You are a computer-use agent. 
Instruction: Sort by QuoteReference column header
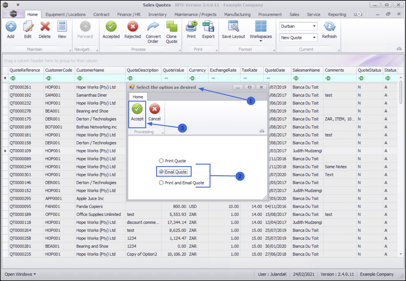coord(26,70)
